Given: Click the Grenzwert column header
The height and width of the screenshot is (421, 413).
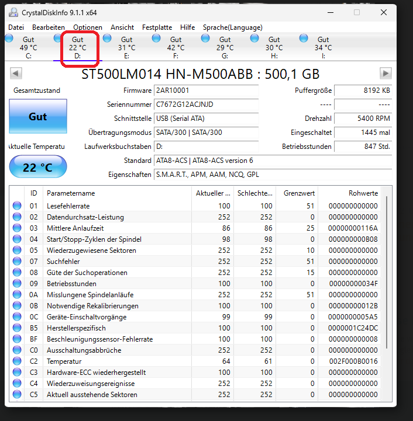Looking at the screenshot, I should click(297, 193).
